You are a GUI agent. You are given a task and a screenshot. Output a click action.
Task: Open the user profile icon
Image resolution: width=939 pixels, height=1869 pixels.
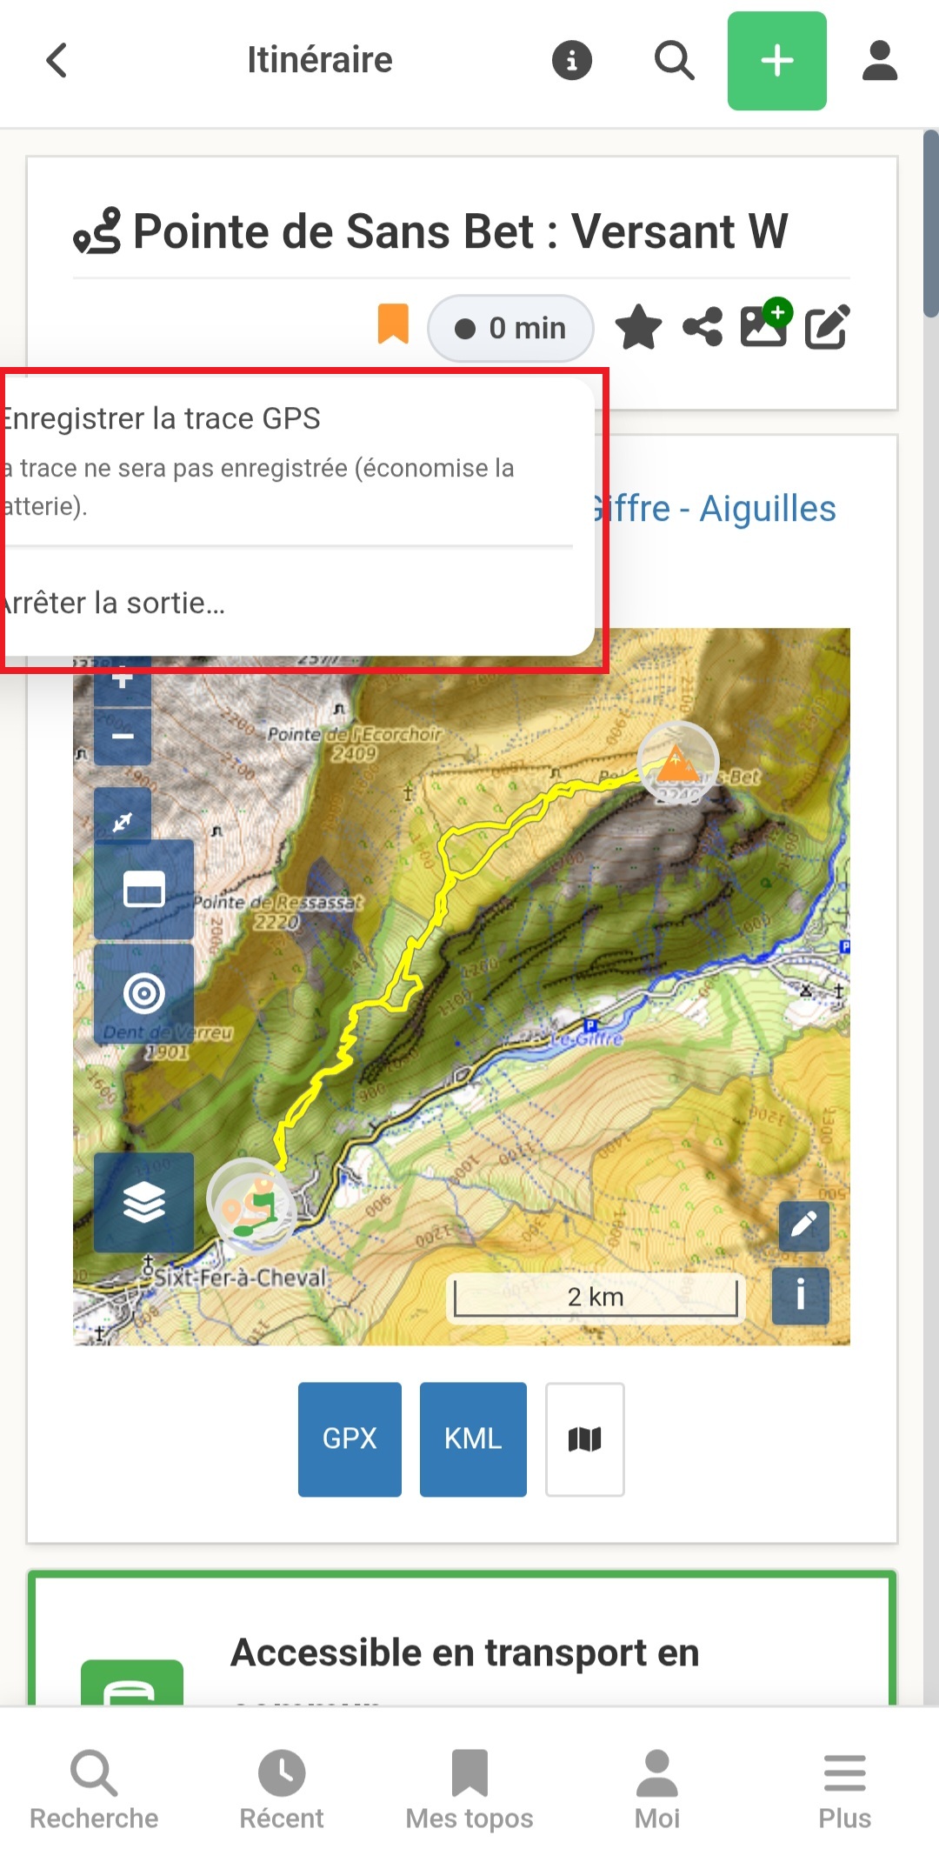click(880, 61)
